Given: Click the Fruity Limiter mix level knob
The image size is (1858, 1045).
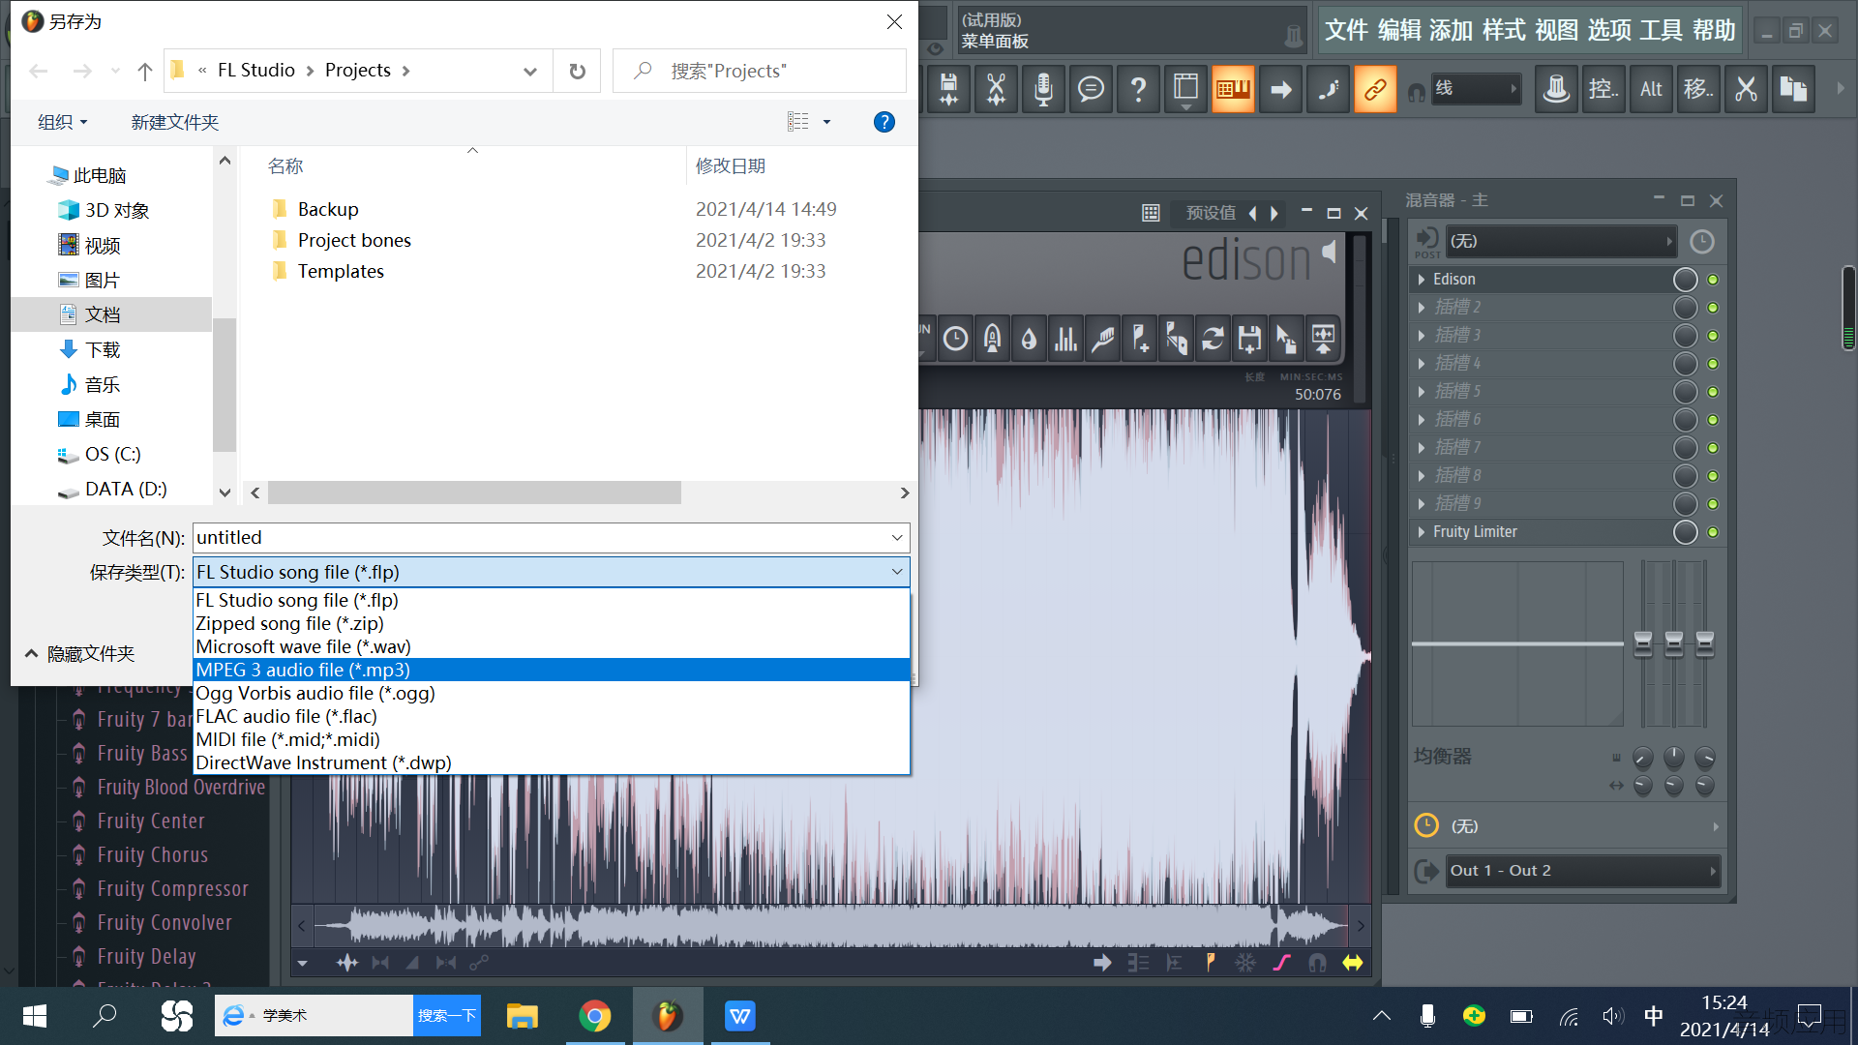Looking at the screenshot, I should pos(1685,532).
